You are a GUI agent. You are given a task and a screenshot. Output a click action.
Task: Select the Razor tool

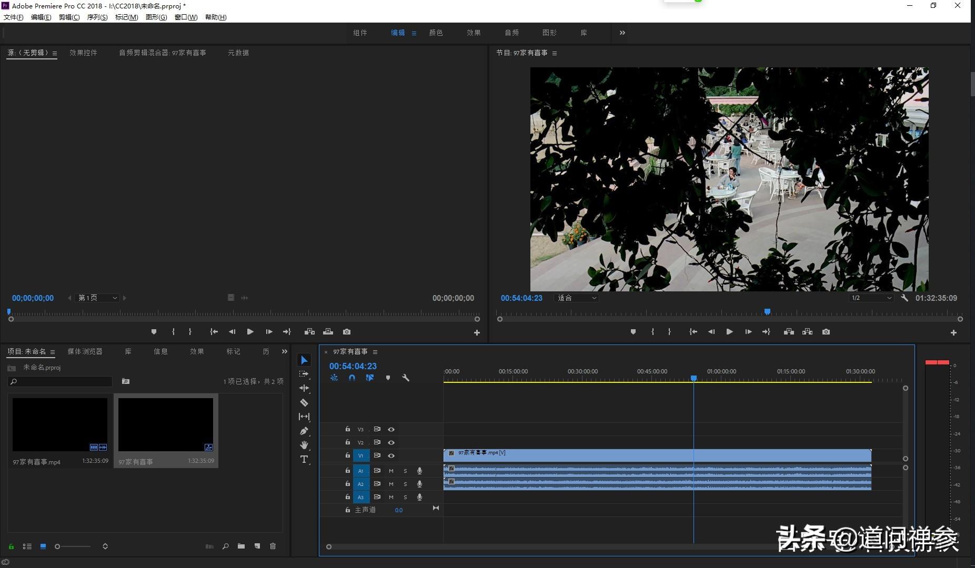[x=304, y=402]
